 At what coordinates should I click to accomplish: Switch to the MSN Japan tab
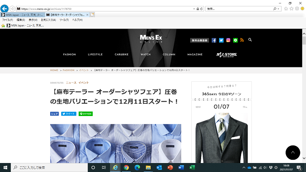click(22, 15)
